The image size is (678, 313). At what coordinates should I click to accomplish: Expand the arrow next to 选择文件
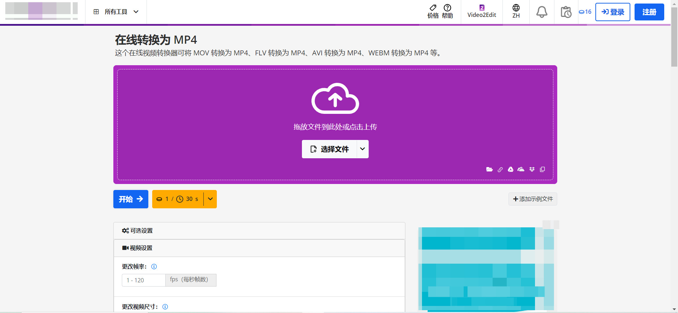(x=362, y=149)
